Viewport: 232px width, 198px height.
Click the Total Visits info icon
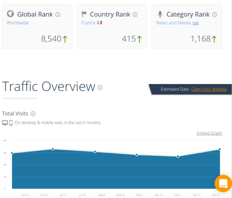click(x=33, y=114)
